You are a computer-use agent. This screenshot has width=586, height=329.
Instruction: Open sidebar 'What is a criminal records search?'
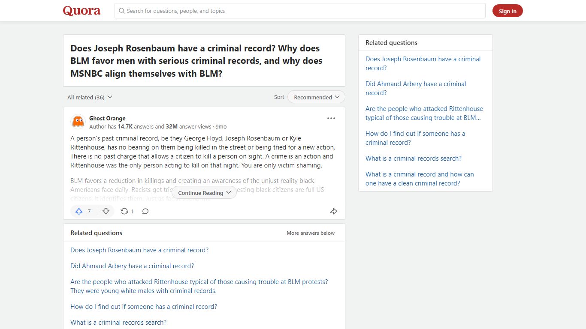tap(414, 159)
